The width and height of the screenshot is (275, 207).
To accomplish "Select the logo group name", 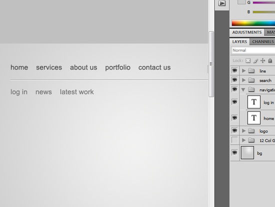I will (263, 131).
